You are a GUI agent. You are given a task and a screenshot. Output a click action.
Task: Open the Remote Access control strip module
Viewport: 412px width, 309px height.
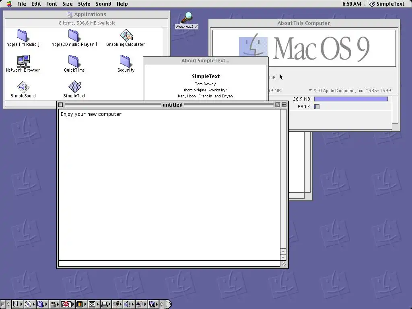(117, 304)
